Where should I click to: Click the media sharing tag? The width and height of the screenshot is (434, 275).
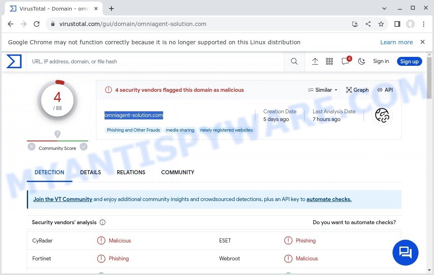tap(180, 130)
